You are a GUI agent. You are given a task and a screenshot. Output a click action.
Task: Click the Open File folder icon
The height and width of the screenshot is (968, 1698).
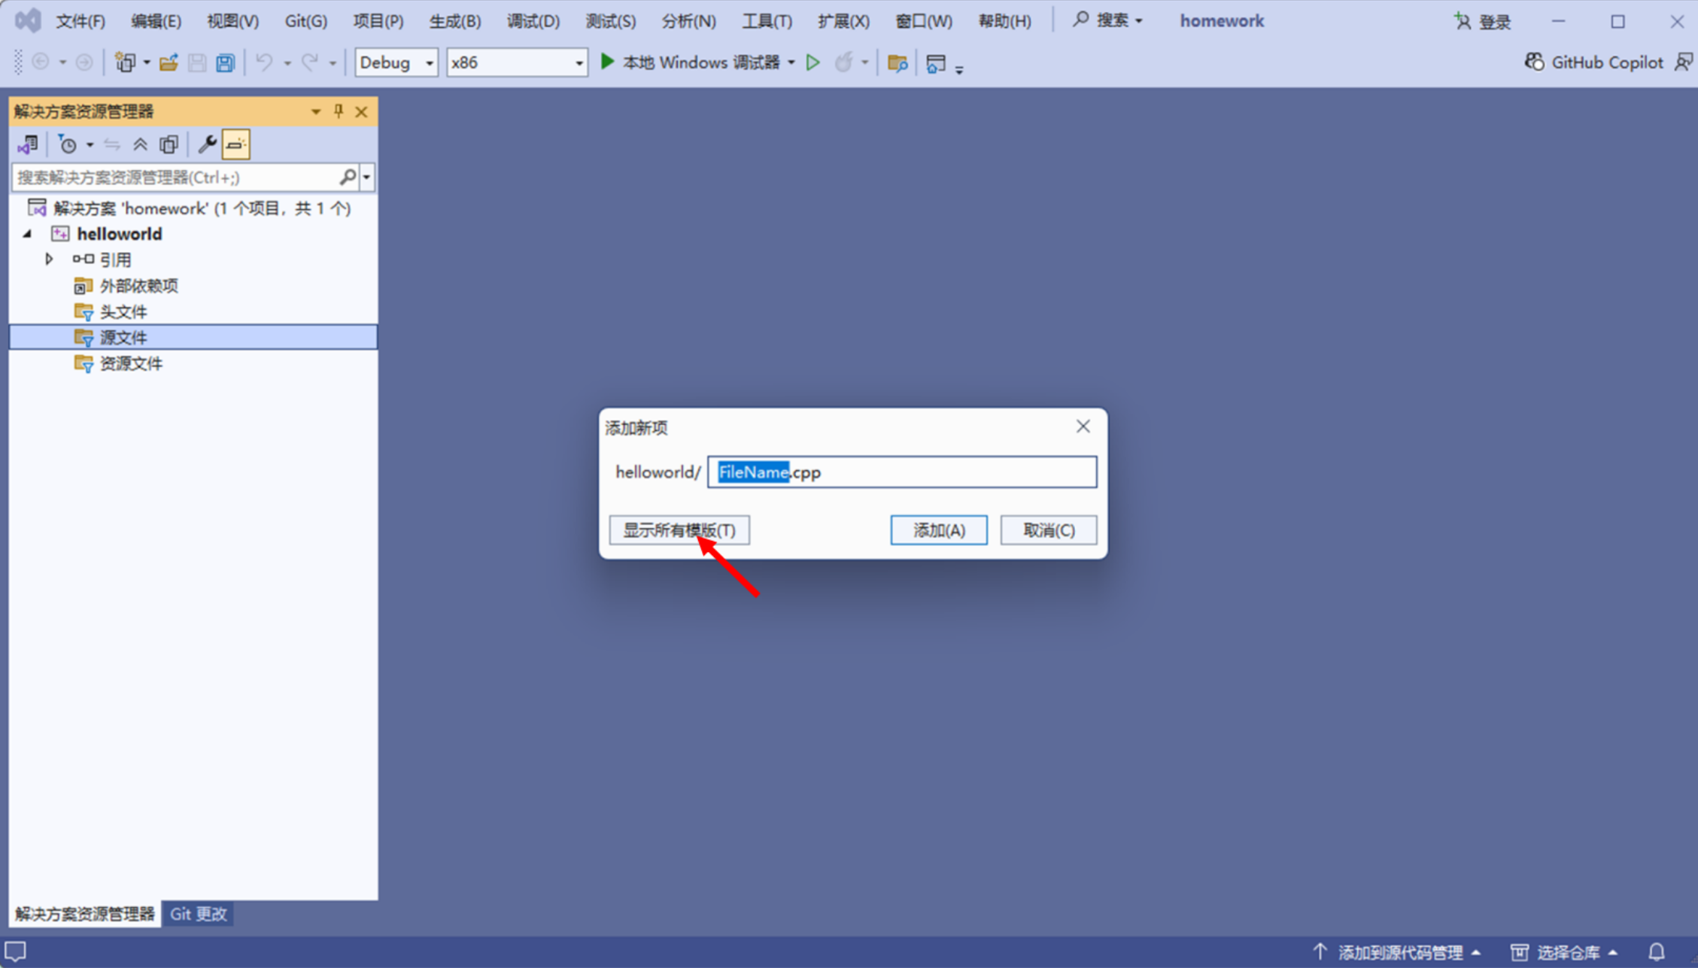(x=169, y=62)
